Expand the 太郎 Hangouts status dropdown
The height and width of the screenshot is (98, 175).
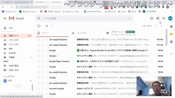[x=12, y=81]
